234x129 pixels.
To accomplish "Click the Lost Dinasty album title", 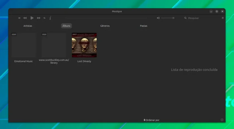I will pos(84,61).
